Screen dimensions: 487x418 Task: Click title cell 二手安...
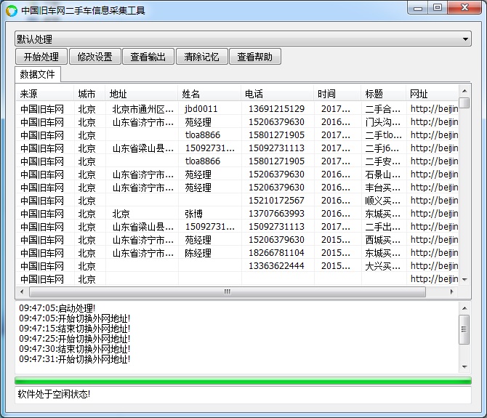click(x=382, y=161)
